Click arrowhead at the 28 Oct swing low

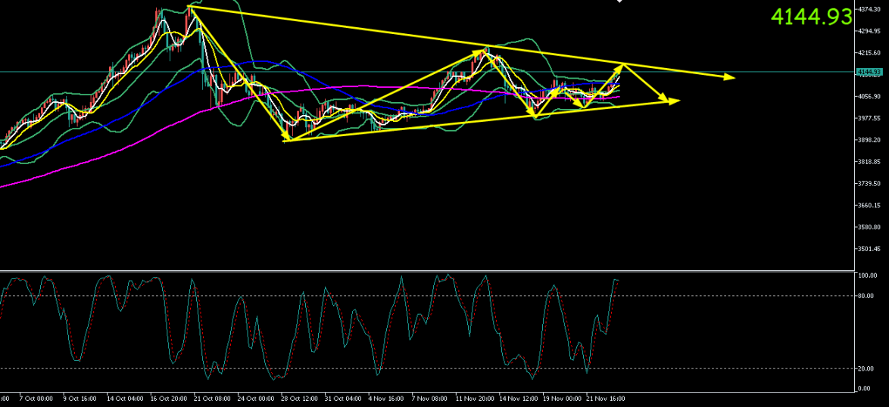pos(287,138)
